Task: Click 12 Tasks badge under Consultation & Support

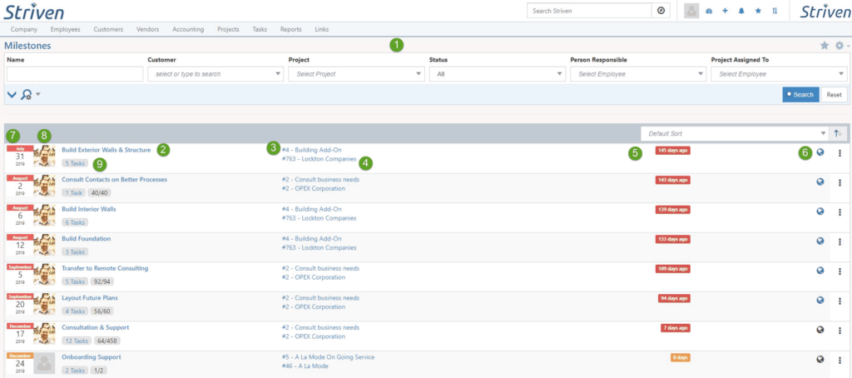Action: pos(77,341)
